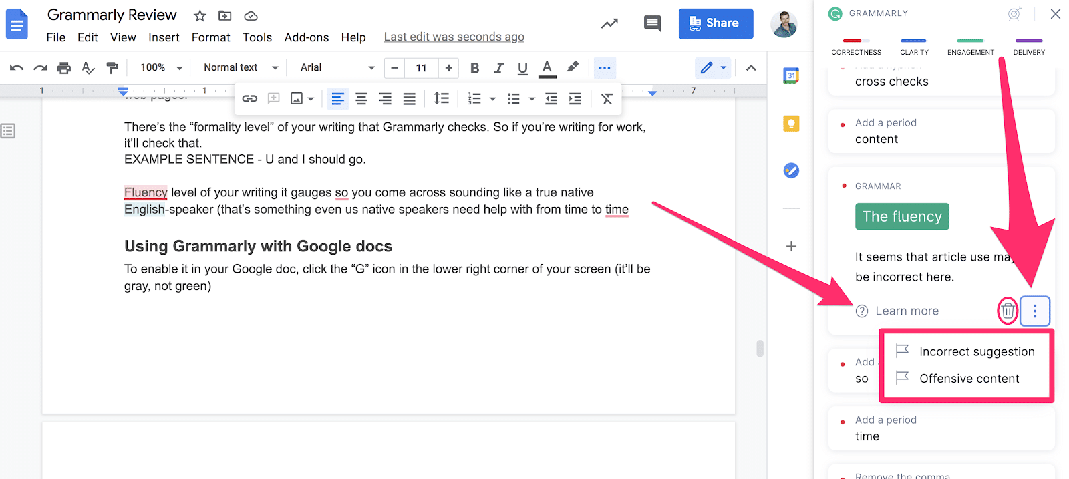Open Google Calendar in the side panel
The width and height of the screenshot is (1069, 479).
(x=791, y=76)
